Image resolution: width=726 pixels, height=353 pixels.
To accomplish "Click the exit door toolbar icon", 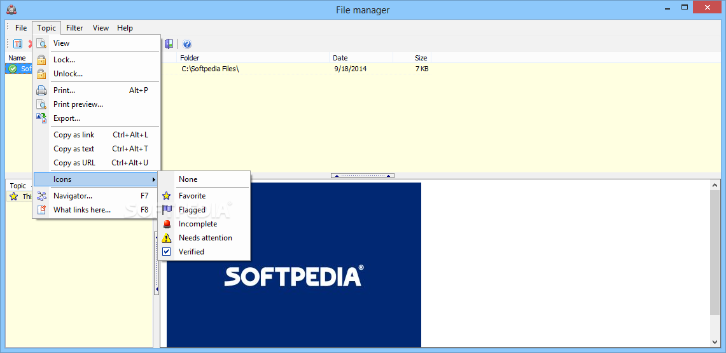I will (169, 44).
